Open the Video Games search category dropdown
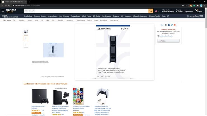This screenshot has height=116, width=207. [29, 11]
